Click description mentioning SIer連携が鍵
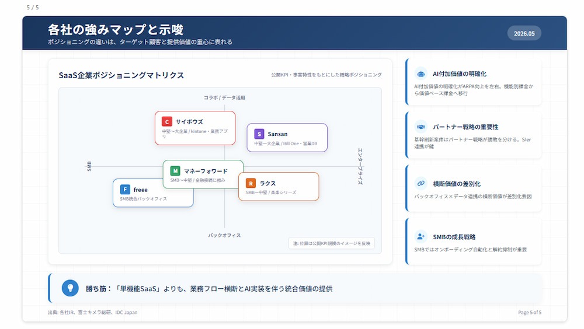The height and width of the screenshot is (329, 584). coord(472,143)
